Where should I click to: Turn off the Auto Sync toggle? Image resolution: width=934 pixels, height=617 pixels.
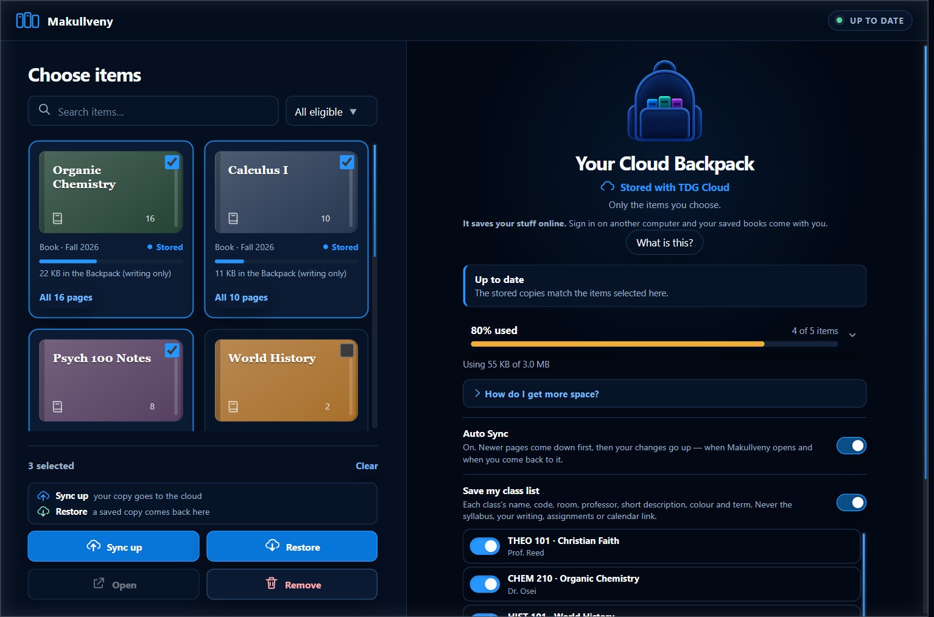[851, 446]
